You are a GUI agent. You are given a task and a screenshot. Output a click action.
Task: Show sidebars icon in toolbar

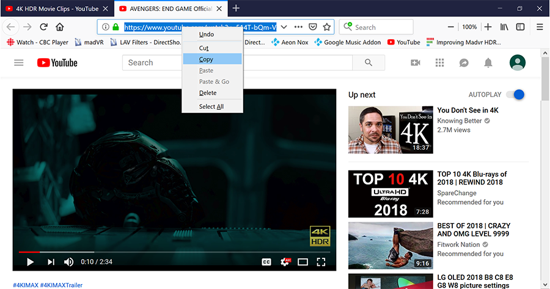pyautogui.click(x=520, y=27)
